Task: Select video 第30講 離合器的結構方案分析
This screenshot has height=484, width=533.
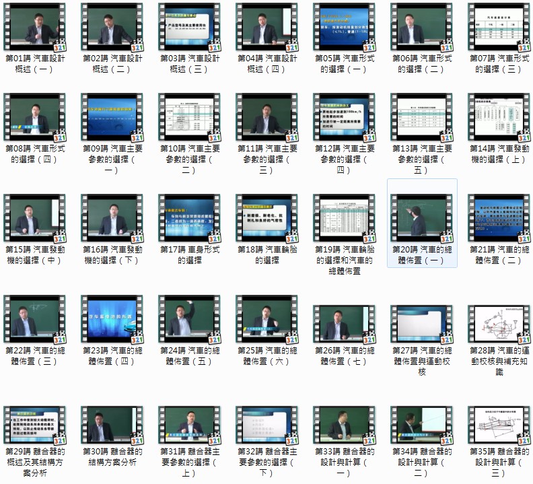Action: coord(112,427)
